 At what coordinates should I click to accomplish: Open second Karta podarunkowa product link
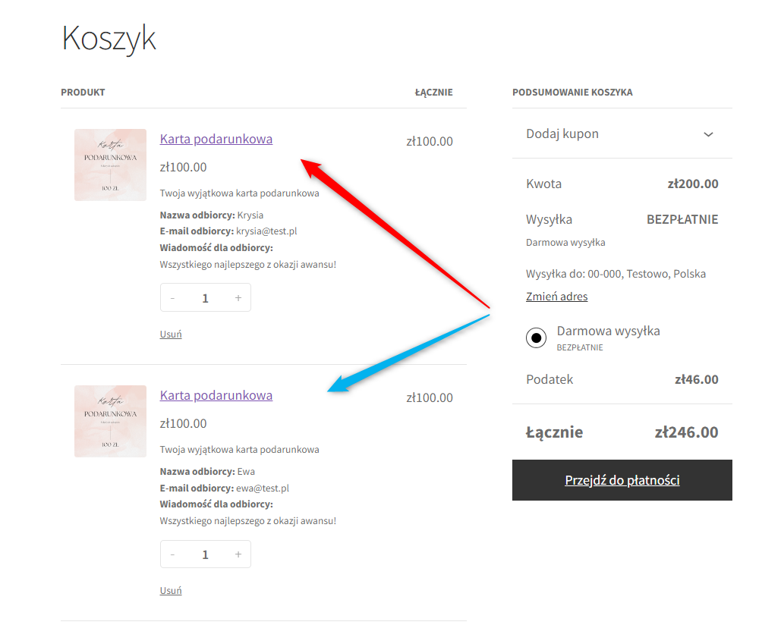[216, 395]
